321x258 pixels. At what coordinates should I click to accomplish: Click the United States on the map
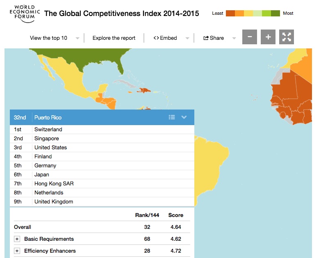point(86,56)
